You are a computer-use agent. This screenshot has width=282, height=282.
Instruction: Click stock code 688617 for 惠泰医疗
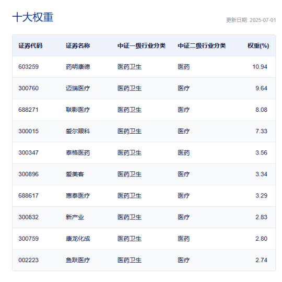28,196
